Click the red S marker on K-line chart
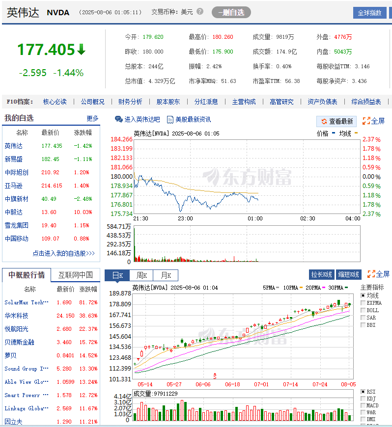Screen dimensions: 392x427 point(215,376)
